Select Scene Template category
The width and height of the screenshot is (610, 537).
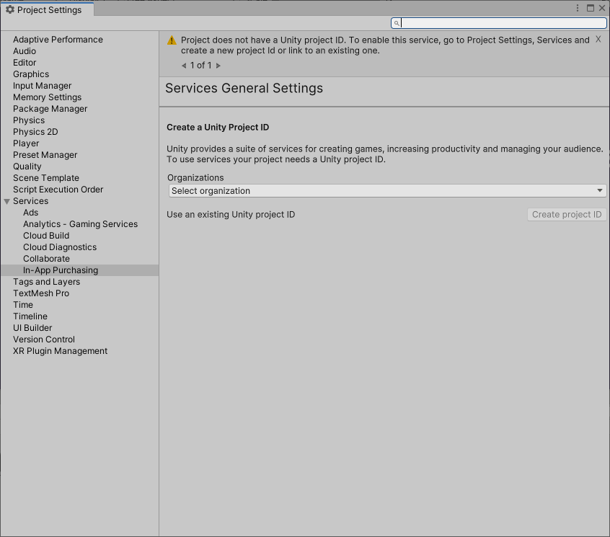pos(46,178)
